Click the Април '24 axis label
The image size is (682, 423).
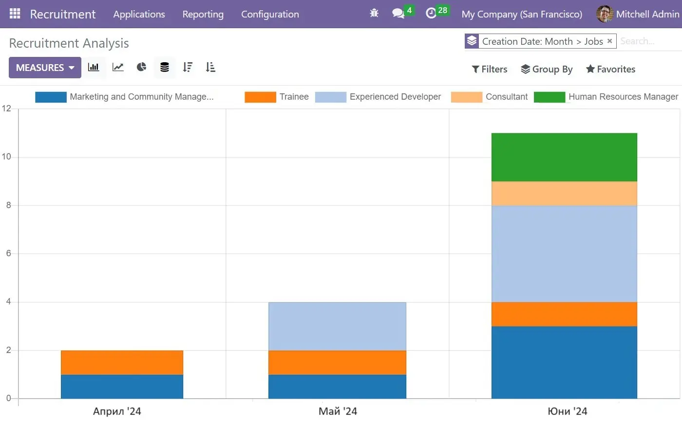click(x=117, y=411)
